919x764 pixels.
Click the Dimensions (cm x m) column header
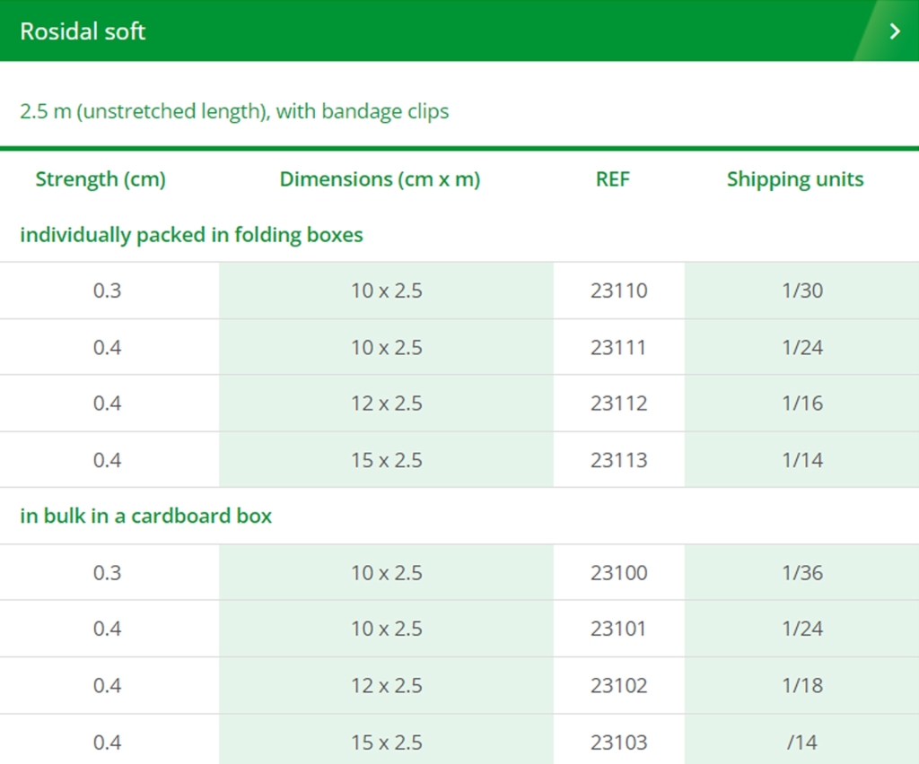[x=380, y=179]
